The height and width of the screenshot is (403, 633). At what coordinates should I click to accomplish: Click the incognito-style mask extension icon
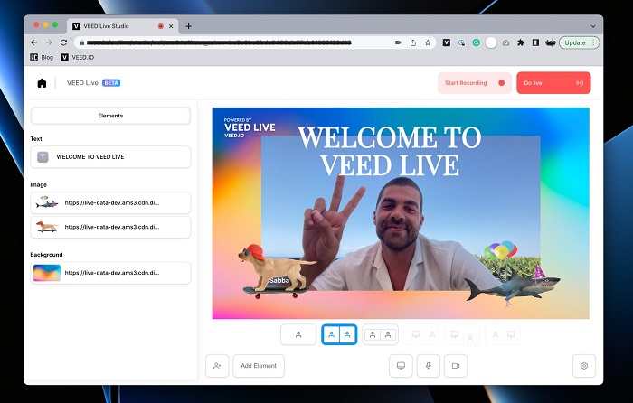pyautogui.click(x=550, y=42)
